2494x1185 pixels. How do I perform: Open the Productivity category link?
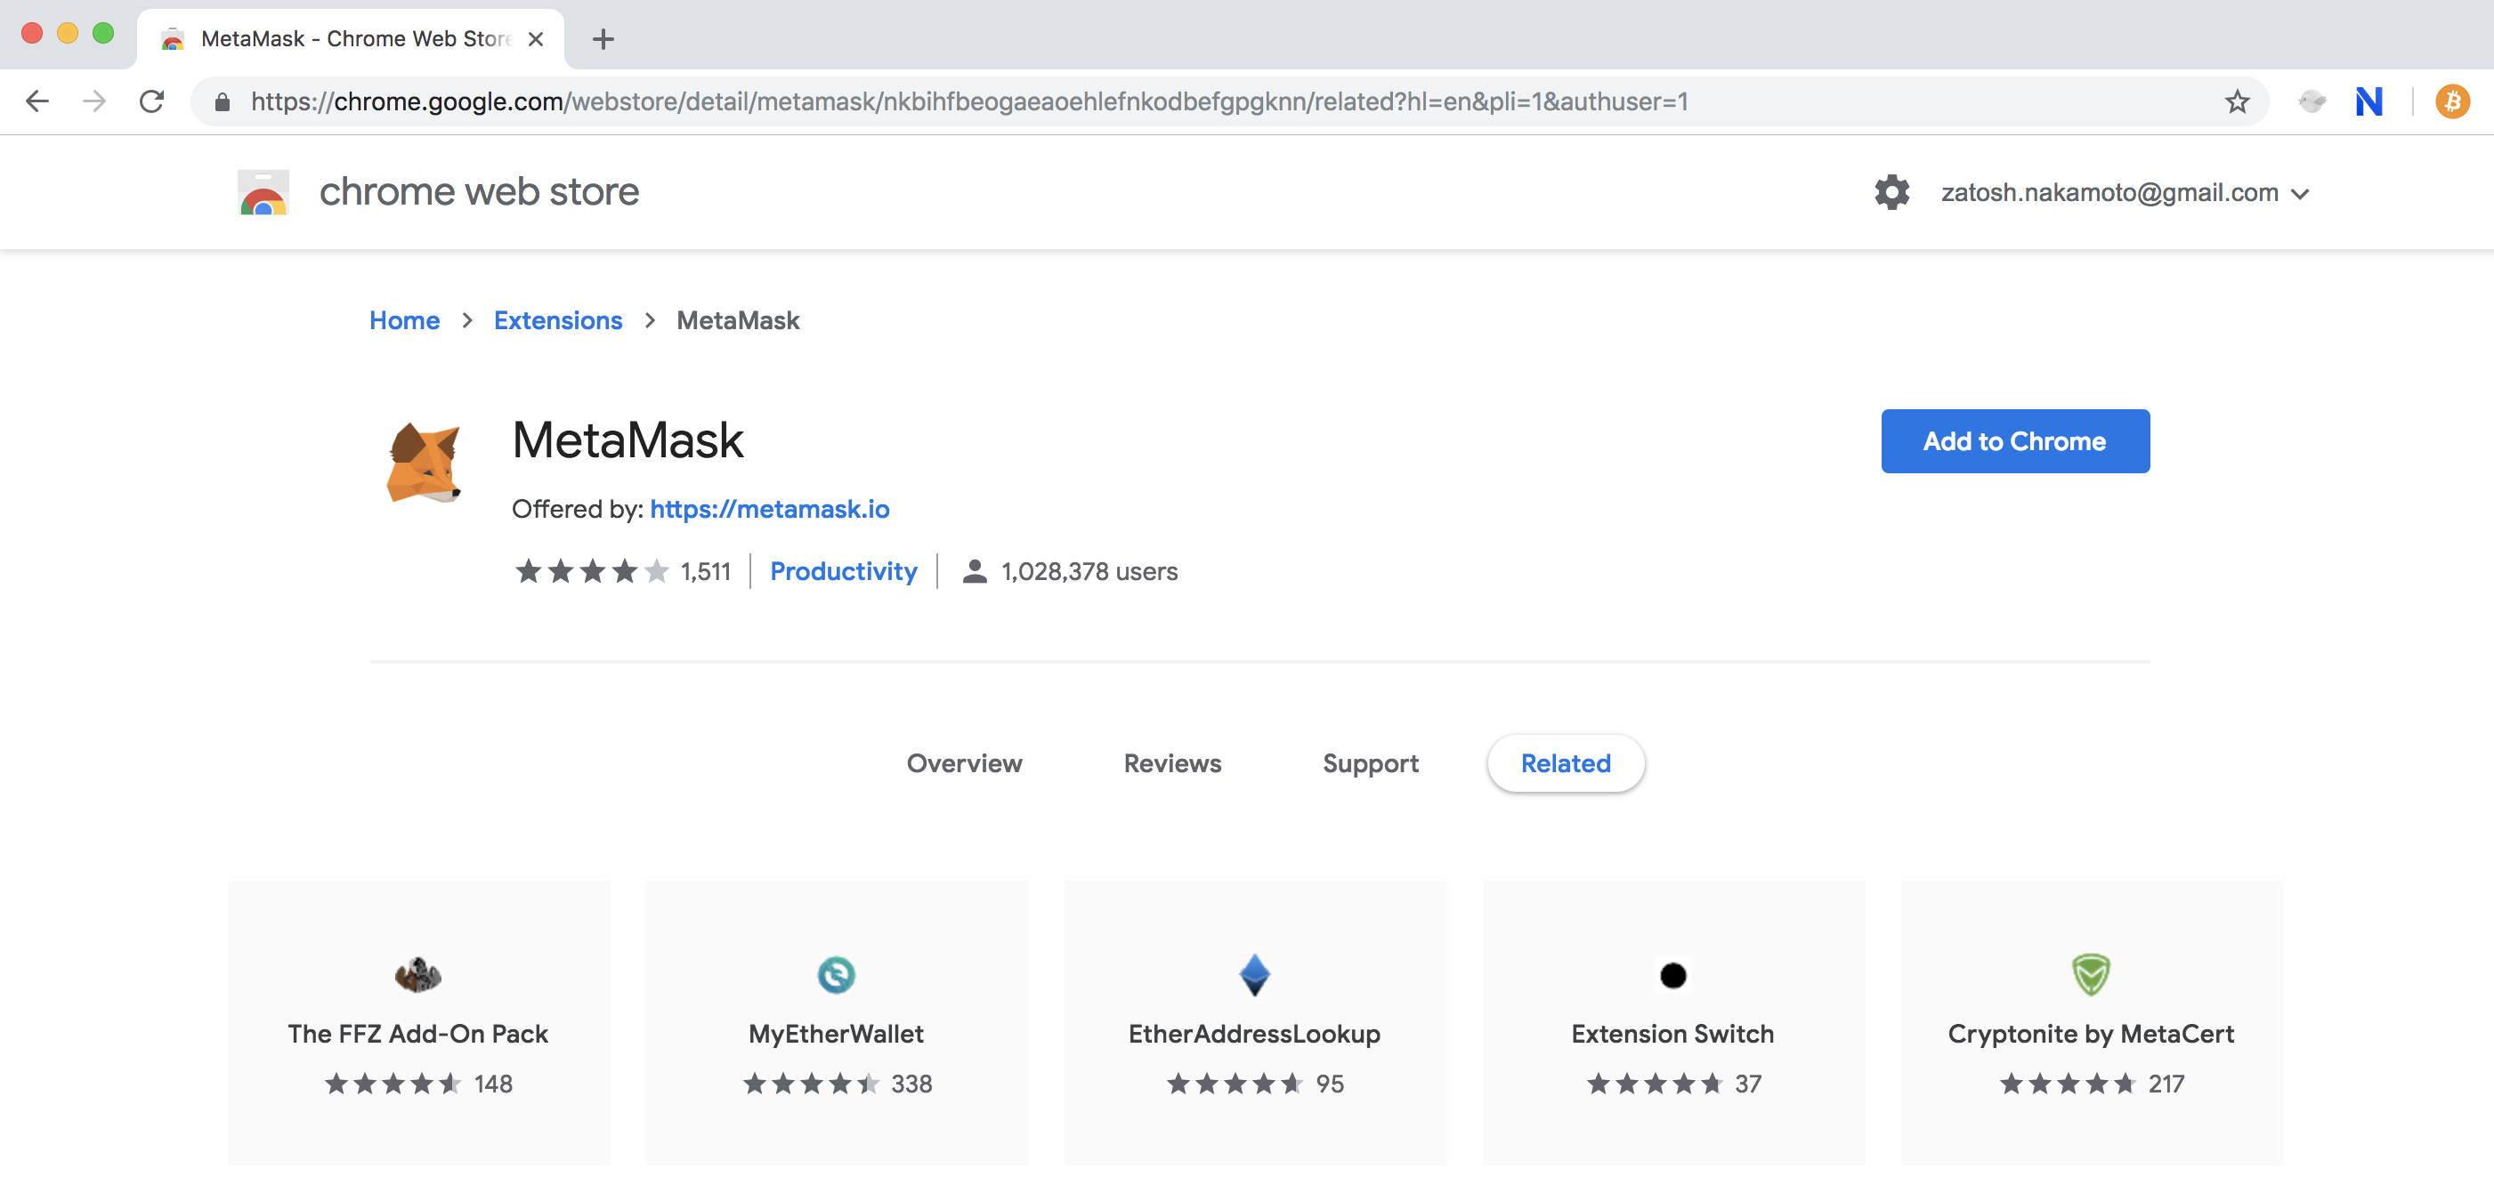pos(843,572)
